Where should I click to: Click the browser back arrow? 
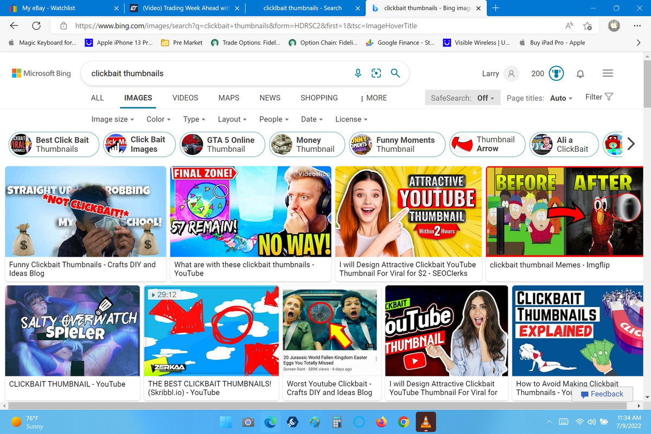14,25
